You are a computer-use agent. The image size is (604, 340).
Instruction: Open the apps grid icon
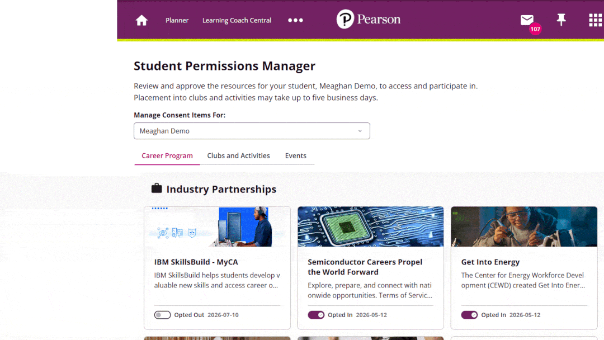[x=595, y=20]
